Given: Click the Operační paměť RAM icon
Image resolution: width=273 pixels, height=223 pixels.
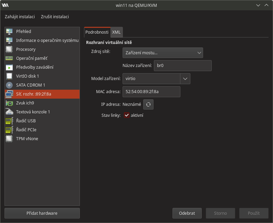Looking at the screenshot, I should tap(9, 58).
